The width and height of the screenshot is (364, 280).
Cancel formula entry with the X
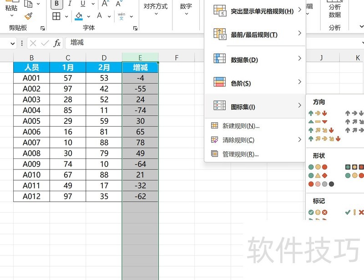[33, 43]
